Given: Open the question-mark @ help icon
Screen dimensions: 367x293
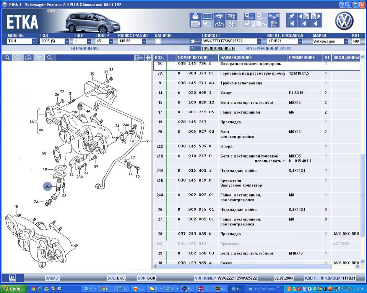Looking at the screenshot, I should point(231,16).
